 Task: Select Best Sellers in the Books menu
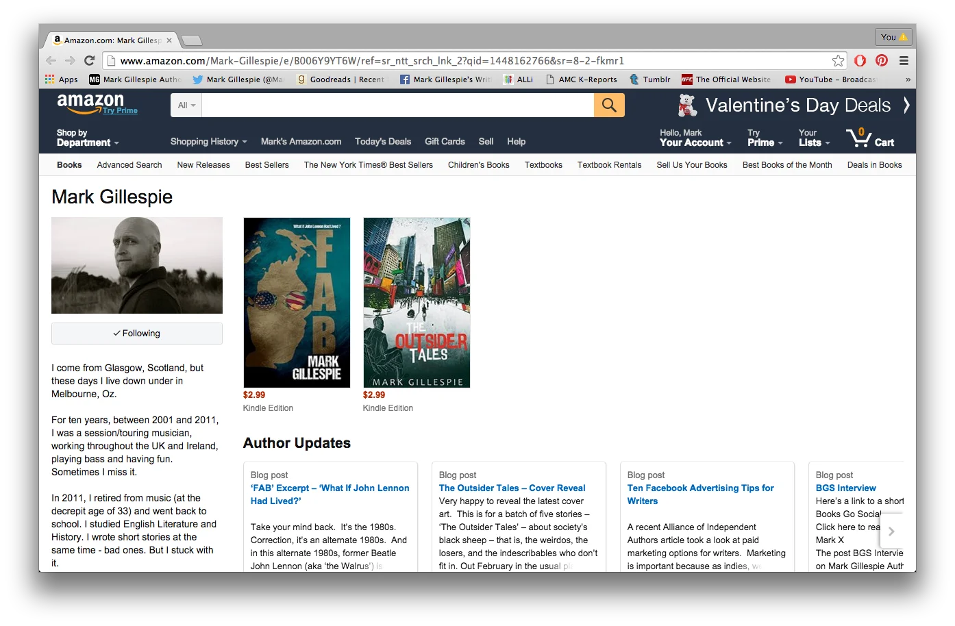(266, 164)
